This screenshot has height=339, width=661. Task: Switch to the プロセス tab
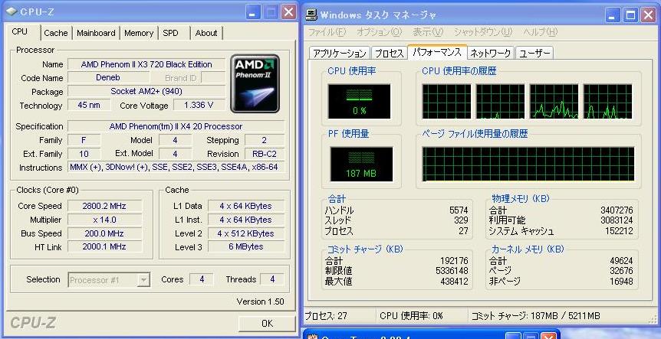(x=389, y=53)
